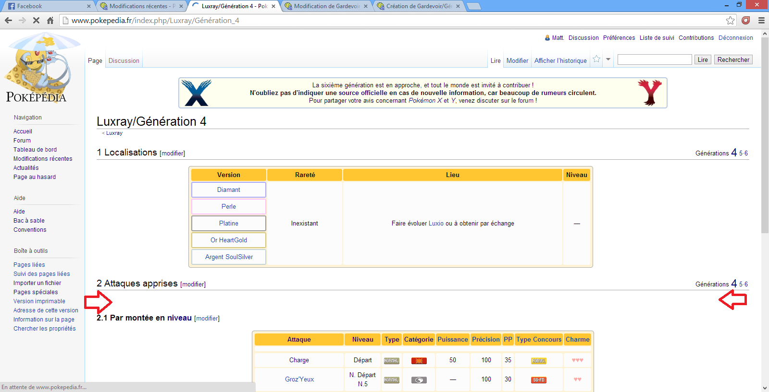
Task: Click the Luxio link in table
Action: click(x=436, y=224)
